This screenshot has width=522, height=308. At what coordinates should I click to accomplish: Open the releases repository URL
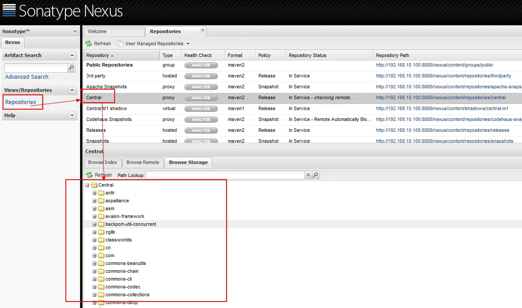(442, 130)
